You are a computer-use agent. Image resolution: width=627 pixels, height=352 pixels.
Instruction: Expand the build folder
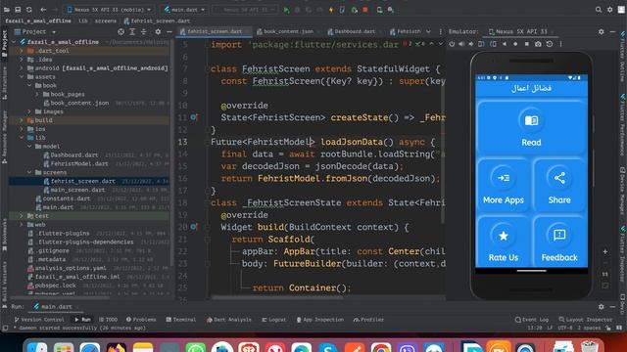(x=22, y=120)
